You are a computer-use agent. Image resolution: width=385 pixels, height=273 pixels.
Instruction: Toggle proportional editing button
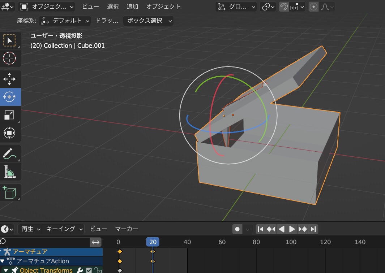(x=313, y=6)
